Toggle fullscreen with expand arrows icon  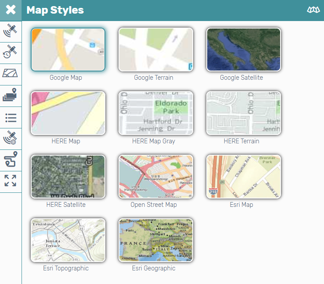(11, 181)
